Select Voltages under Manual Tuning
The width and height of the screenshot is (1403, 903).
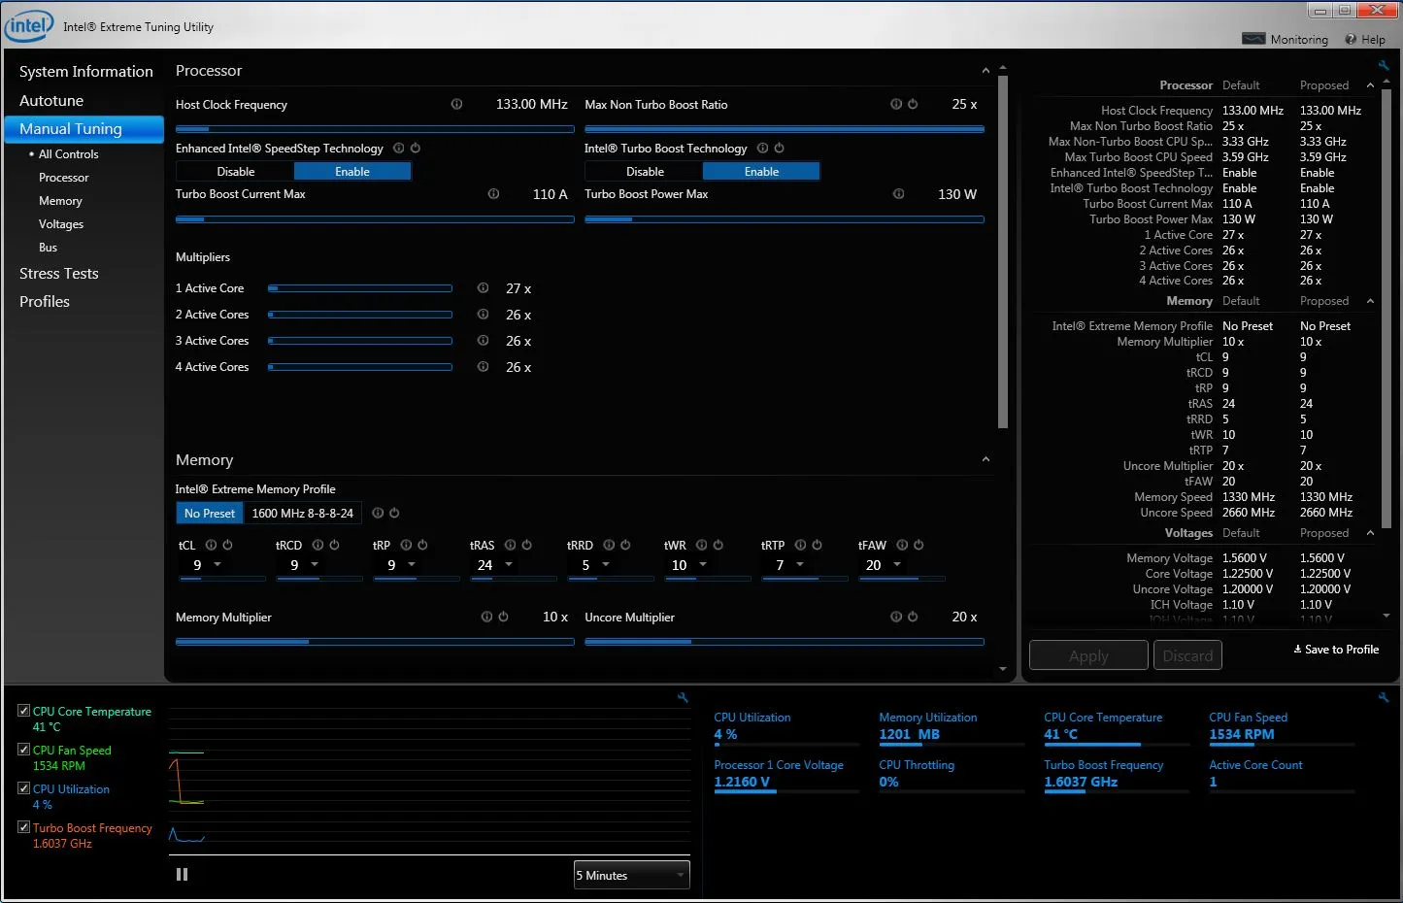(61, 224)
